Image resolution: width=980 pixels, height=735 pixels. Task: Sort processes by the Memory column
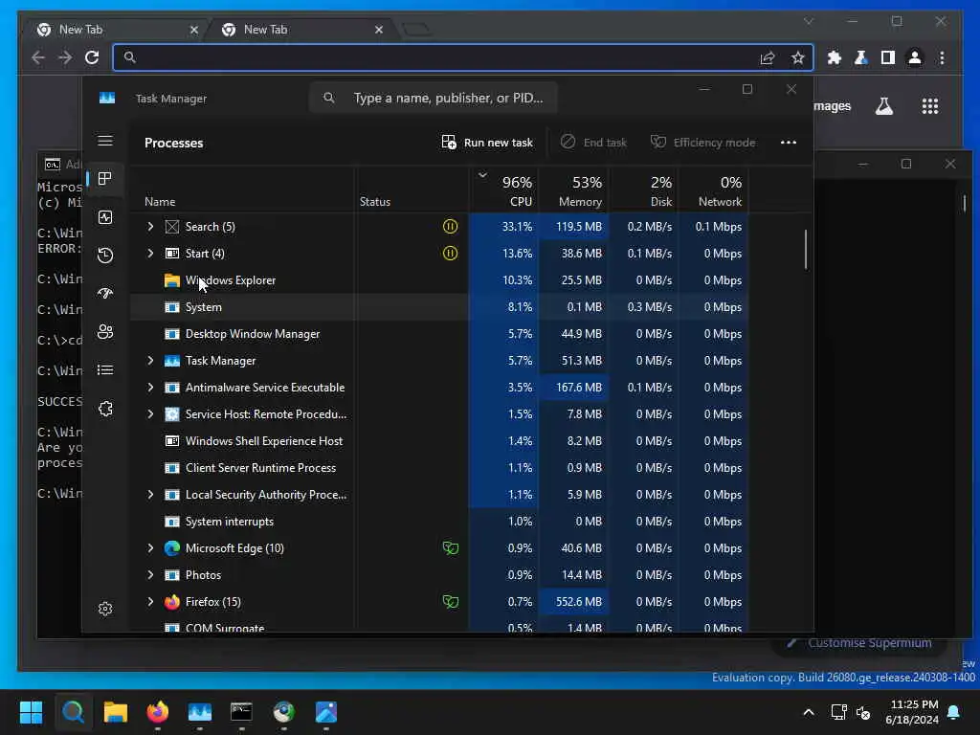click(573, 190)
